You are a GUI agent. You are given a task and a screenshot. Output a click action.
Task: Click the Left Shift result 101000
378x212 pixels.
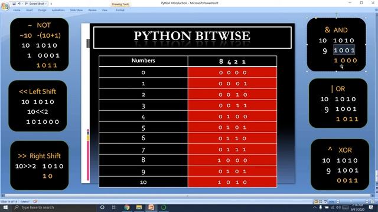click(x=43, y=122)
